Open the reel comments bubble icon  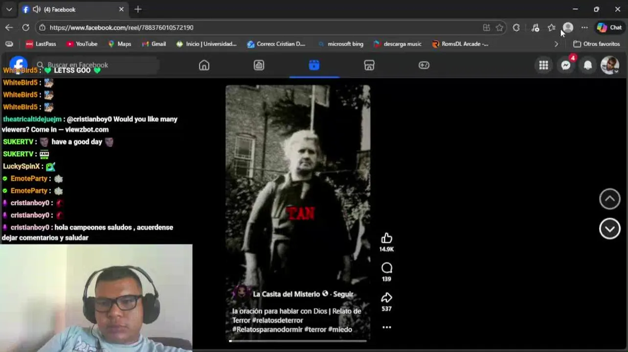[x=387, y=268]
